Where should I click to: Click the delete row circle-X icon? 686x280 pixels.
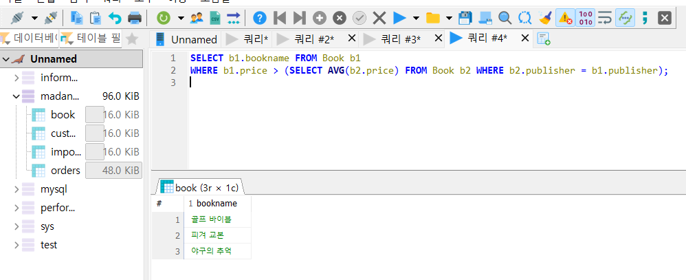339,18
